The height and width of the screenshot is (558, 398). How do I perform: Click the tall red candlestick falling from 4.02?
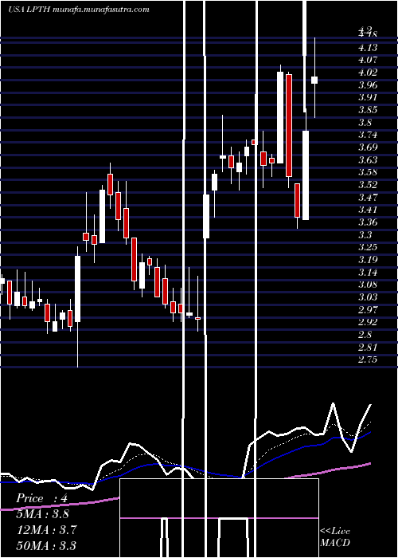click(x=289, y=125)
